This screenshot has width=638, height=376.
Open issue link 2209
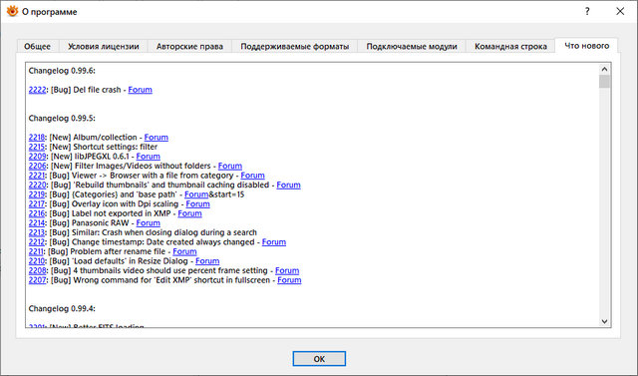(x=38, y=157)
